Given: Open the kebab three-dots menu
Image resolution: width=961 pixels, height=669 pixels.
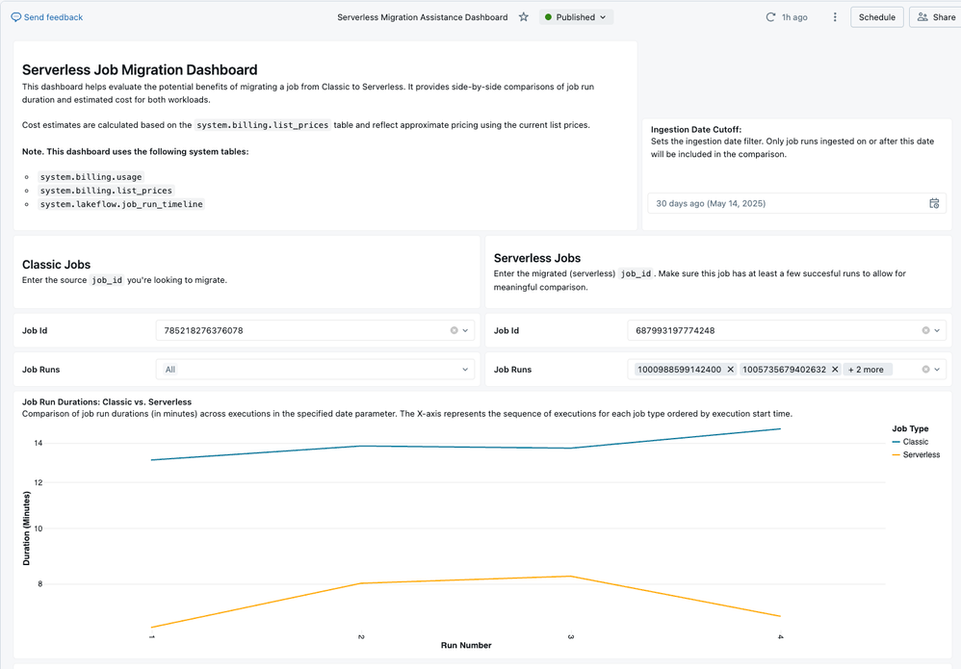Looking at the screenshot, I should tap(835, 17).
